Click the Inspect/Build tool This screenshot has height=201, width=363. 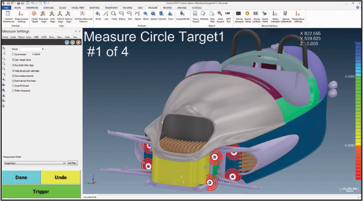click(182, 15)
